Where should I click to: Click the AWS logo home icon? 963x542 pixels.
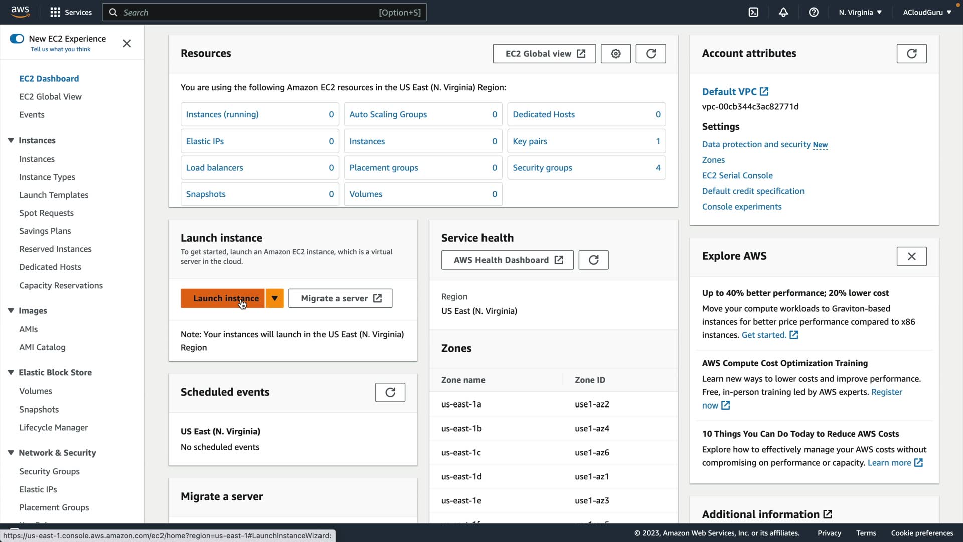20,12
